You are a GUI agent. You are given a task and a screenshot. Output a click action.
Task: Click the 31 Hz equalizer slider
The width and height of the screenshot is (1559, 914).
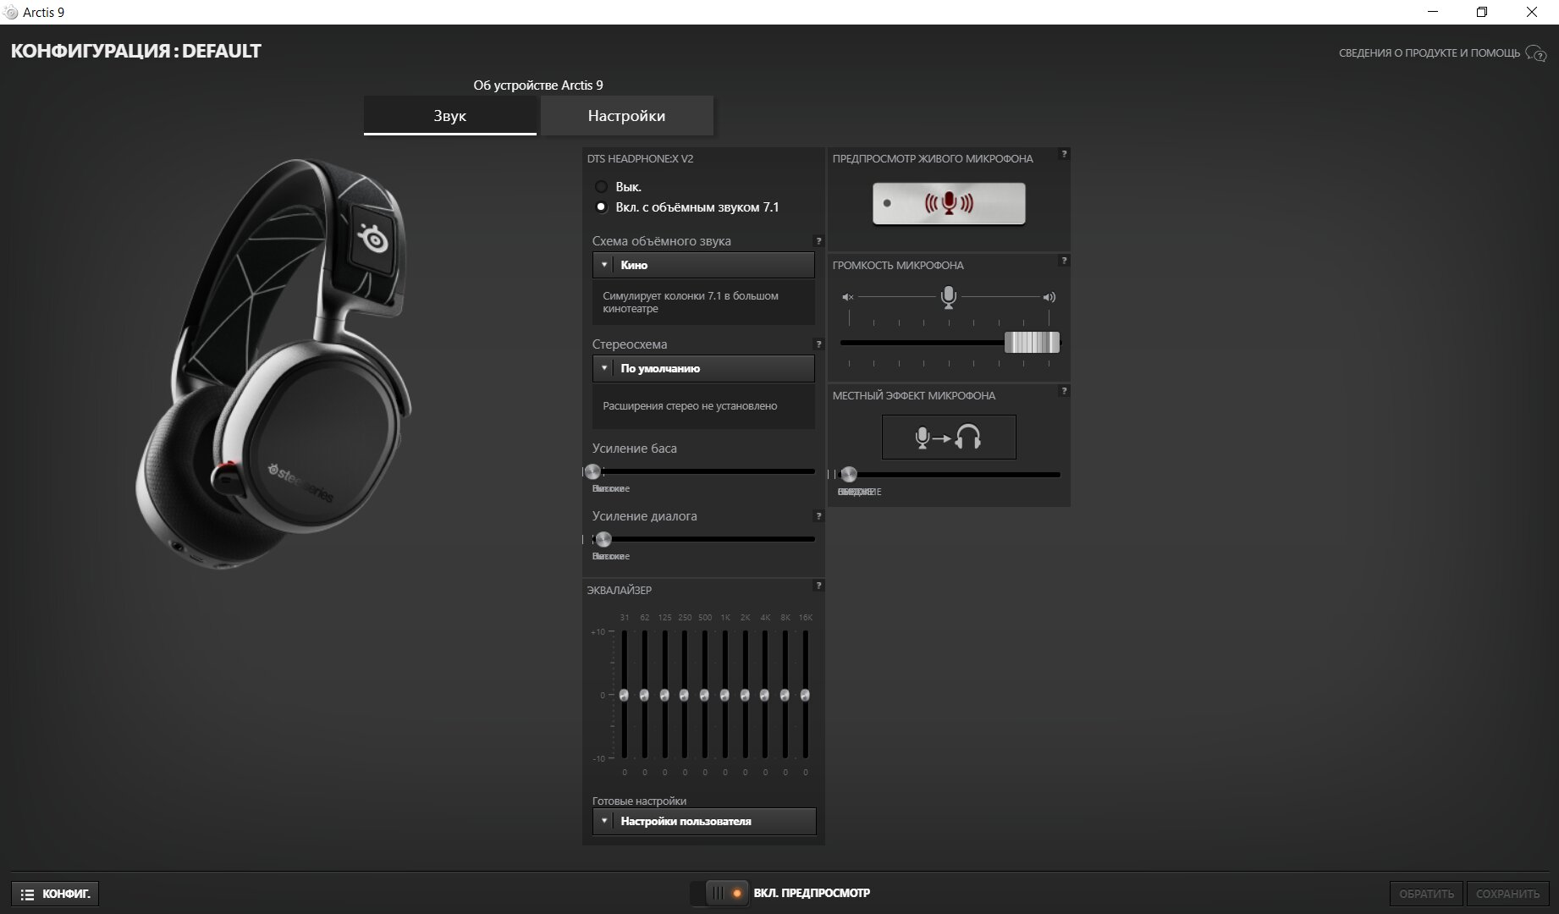tap(625, 695)
